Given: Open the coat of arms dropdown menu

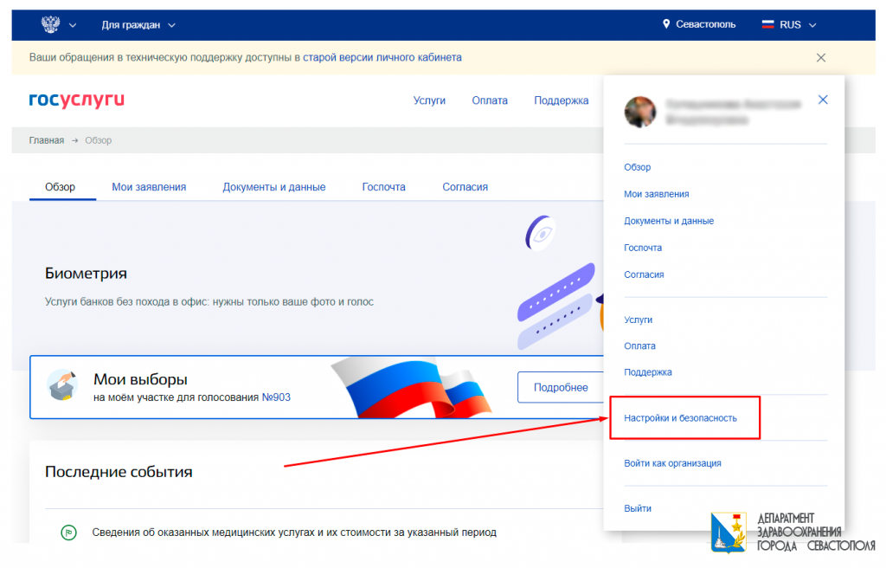Looking at the screenshot, I should 71,24.
